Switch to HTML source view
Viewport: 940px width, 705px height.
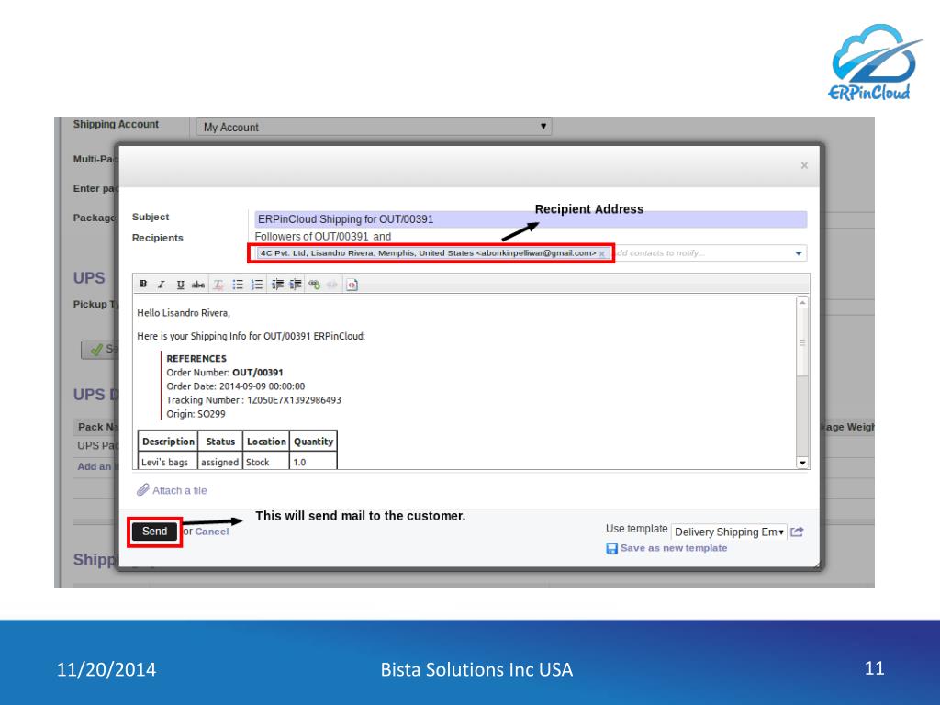(352, 285)
